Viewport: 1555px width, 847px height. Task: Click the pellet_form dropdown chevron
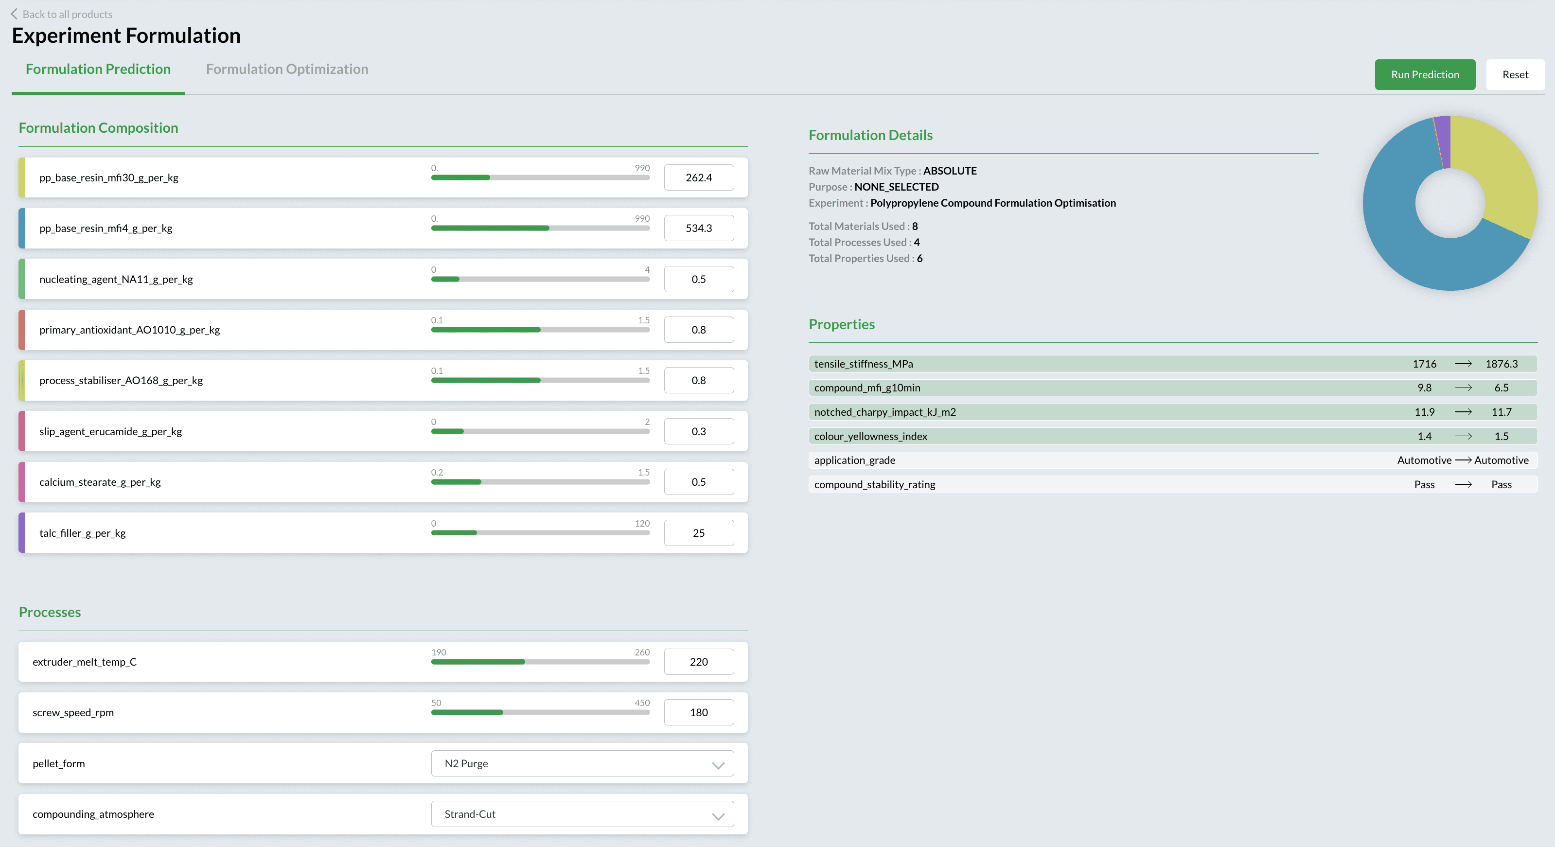[718, 764]
